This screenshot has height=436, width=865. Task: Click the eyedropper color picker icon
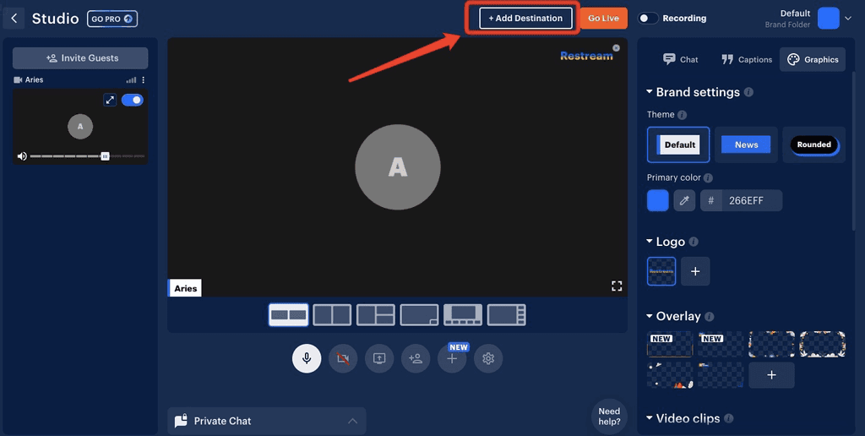tap(684, 200)
